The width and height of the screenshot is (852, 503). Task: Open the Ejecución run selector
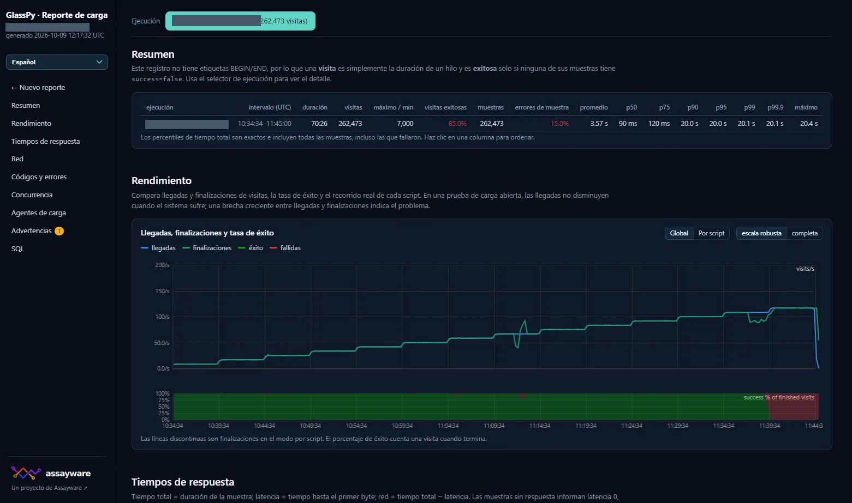pyautogui.click(x=240, y=21)
